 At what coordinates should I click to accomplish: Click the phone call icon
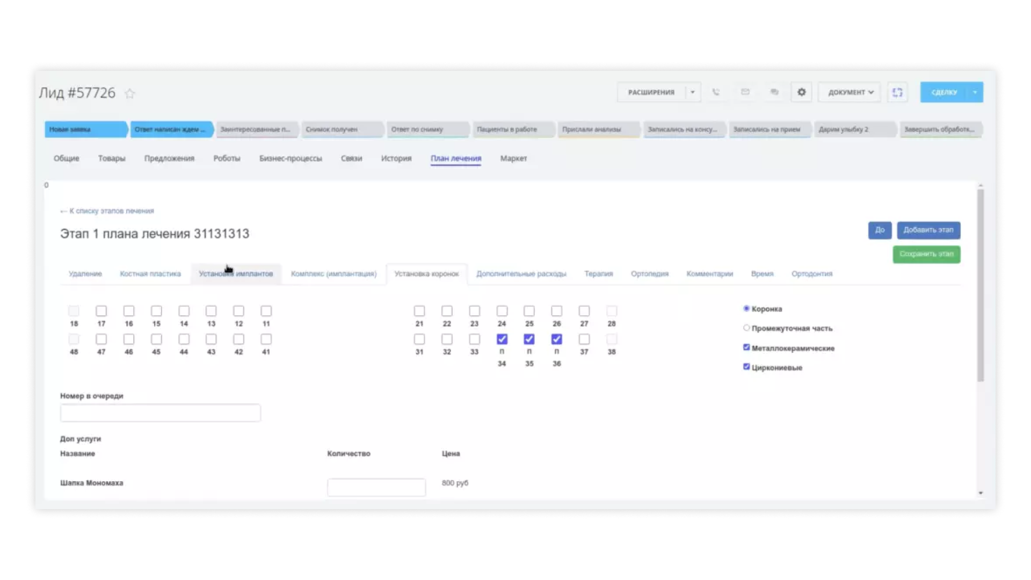pos(716,92)
